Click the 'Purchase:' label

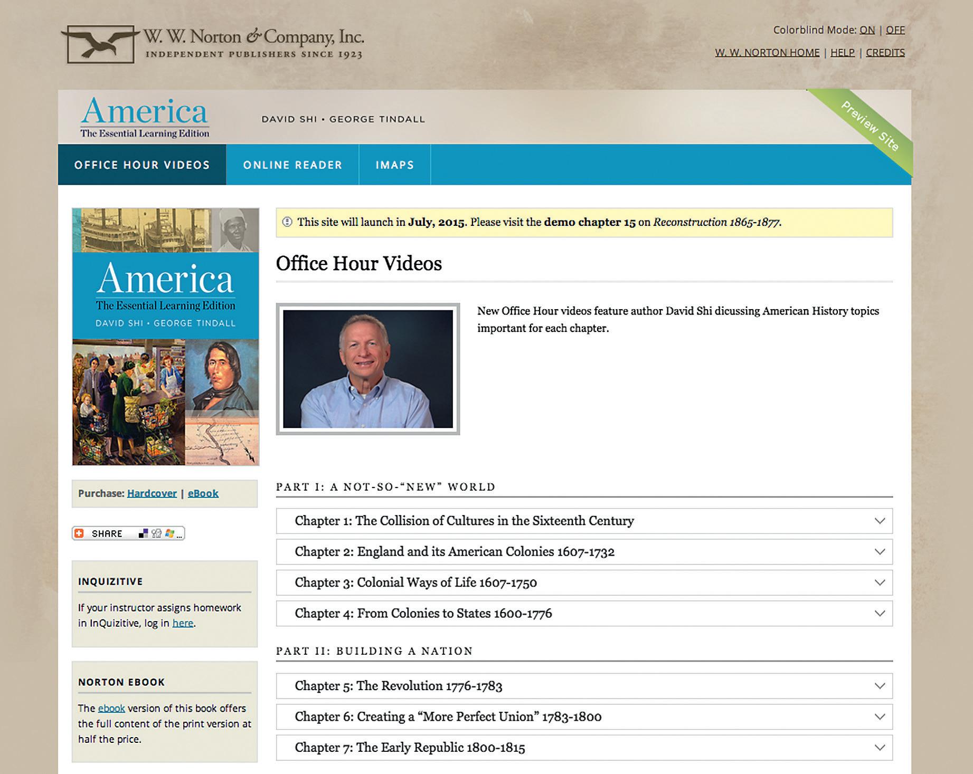click(101, 493)
